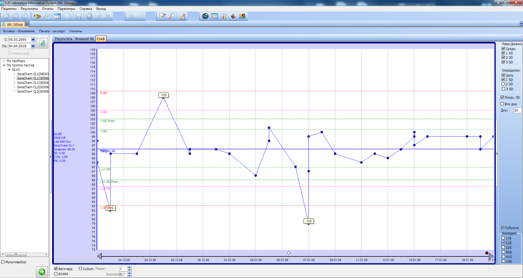
Task: Open the Отчеты menu
Action: click(x=48, y=9)
